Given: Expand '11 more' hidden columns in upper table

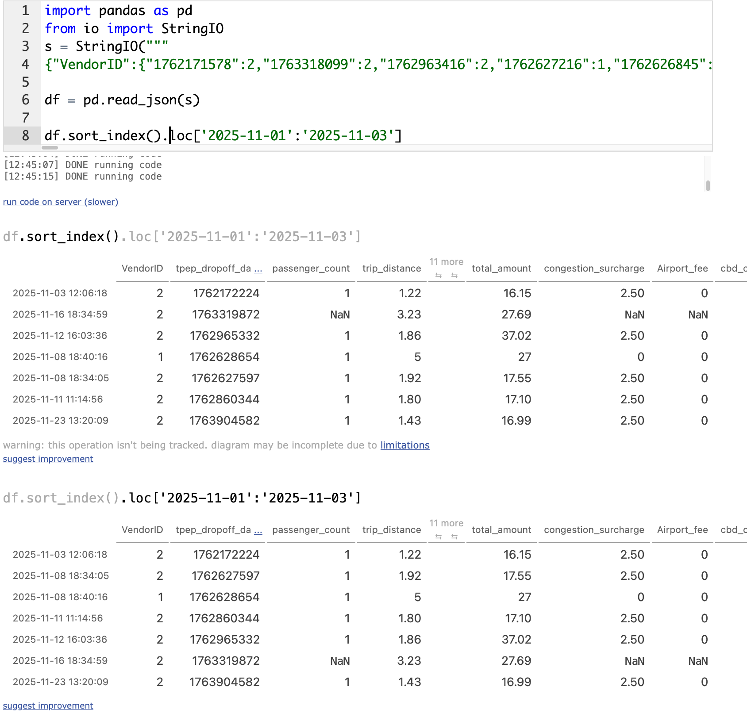Looking at the screenshot, I should point(446,262).
